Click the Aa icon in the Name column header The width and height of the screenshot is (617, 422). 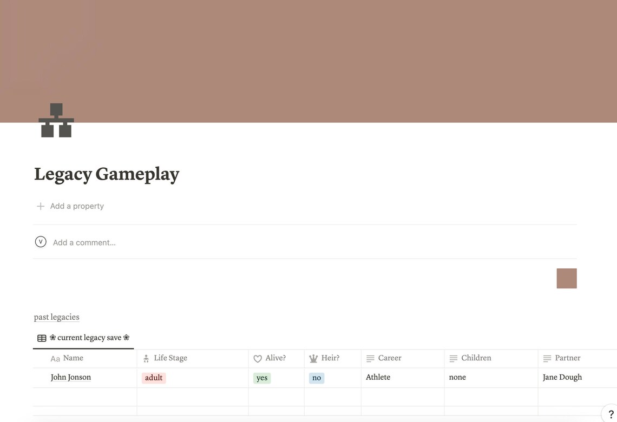click(x=55, y=358)
